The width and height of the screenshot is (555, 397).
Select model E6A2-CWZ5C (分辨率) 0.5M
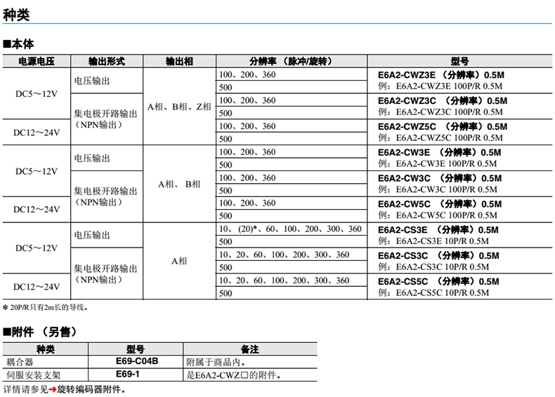pyautogui.click(x=439, y=126)
